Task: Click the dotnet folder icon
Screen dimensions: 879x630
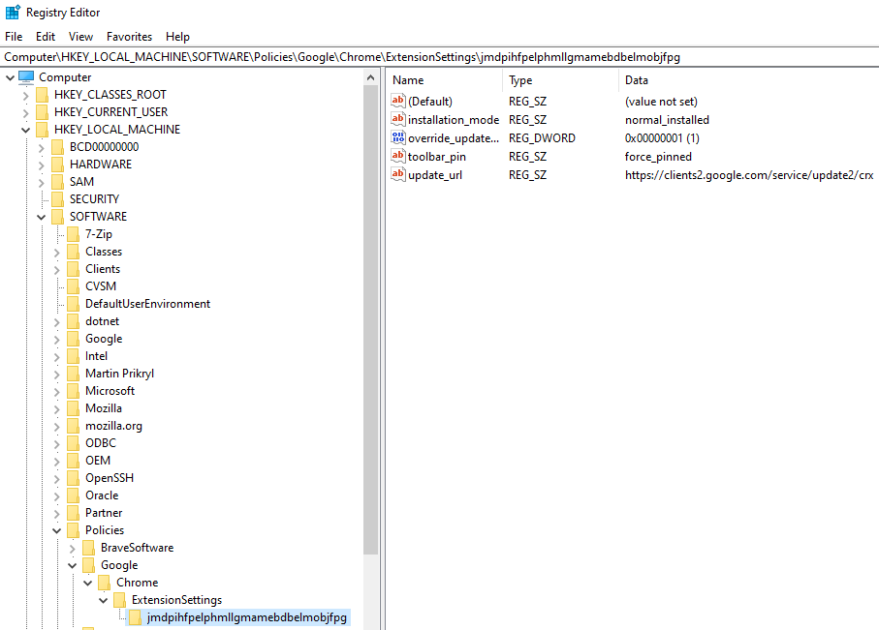Action: coord(74,321)
